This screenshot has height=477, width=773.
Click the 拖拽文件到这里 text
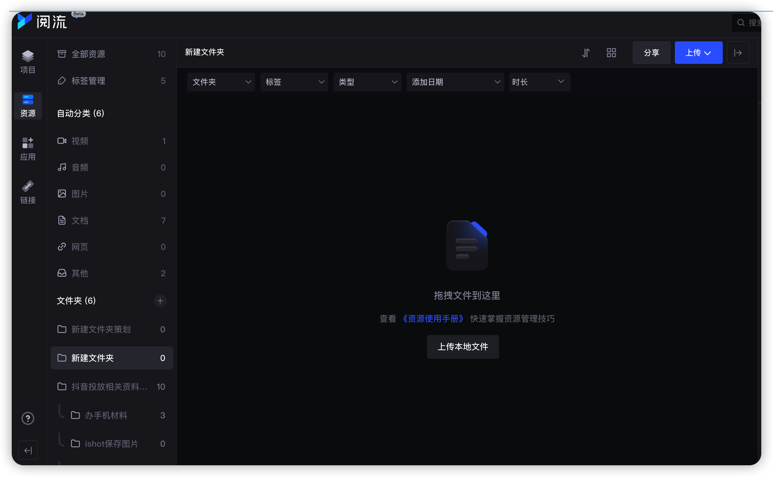click(x=467, y=296)
